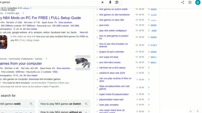Open the three-dot menu next to Community Chatboards › Games
202x113 pixels.
tap(46, 59)
